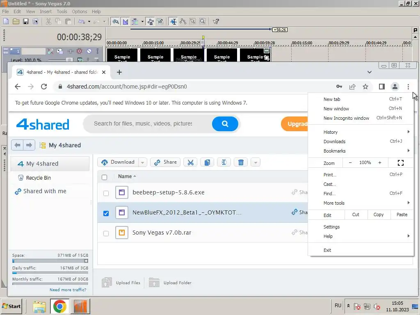Screen dimensions: 420x315
Task: Reload the 4shared page
Action: point(44,87)
